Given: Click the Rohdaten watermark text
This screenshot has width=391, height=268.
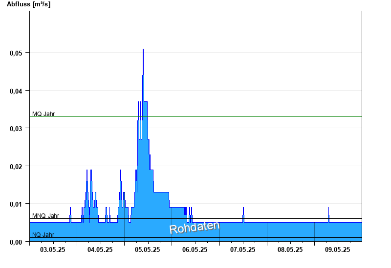Looking at the screenshot, I should click(195, 228).
